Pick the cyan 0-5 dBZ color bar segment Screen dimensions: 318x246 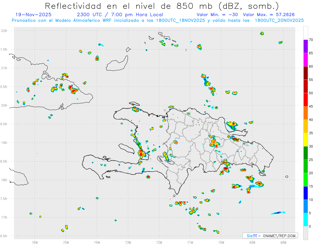tap(306, 219)
